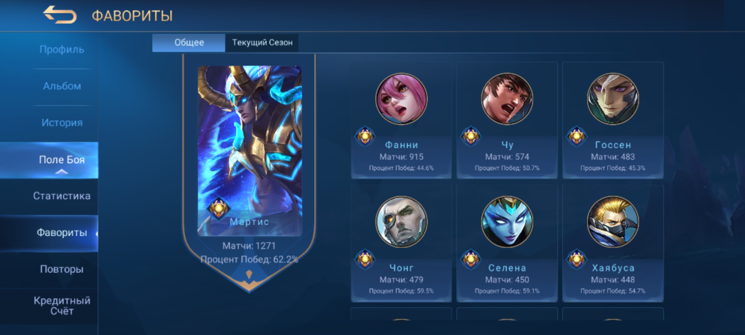Click the mastery emblem beside Фанни
Viewport: 745px width, 335px height.
coord(365,136)
